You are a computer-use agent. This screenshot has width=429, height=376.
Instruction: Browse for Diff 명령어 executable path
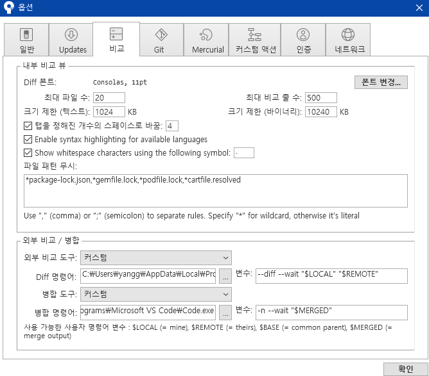225,276
